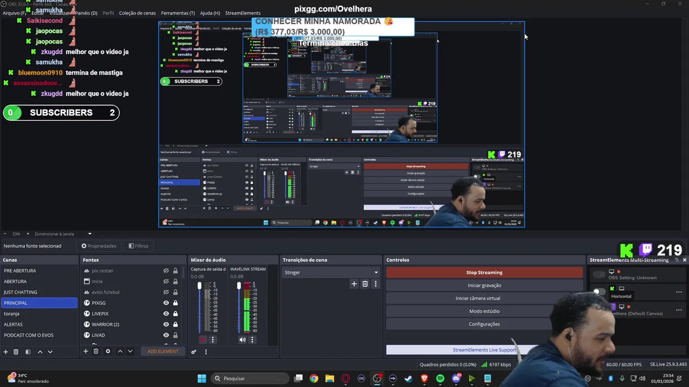The image size is (689, 387).
Task: Delete selected scene using the trash icon
Action: point(16,352)
